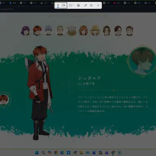Click the rightmost tool icon before the capture toolbar X
This screenshot has height=156, width=156.
click(x=91, y=5)
